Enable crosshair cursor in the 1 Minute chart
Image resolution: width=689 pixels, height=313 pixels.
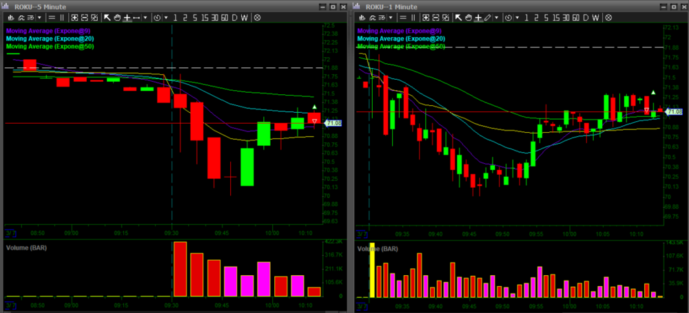pos(478,17)
